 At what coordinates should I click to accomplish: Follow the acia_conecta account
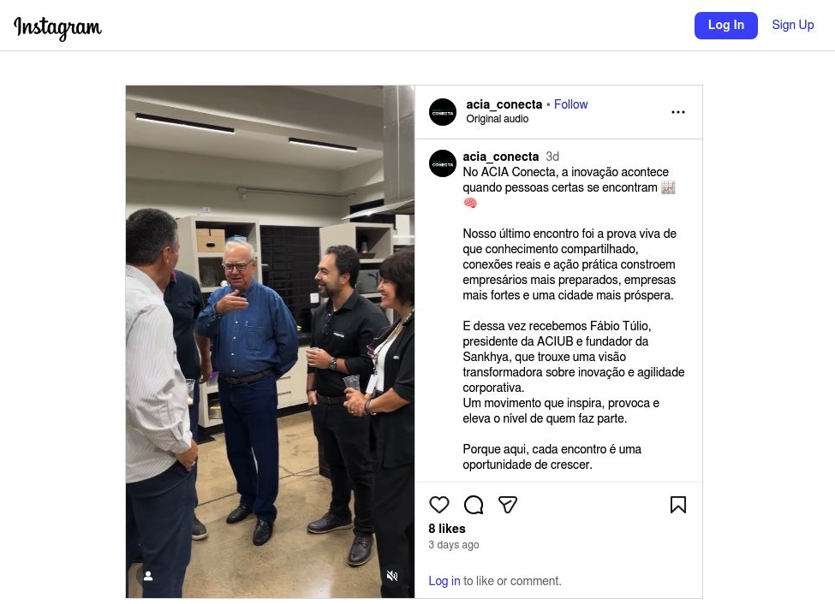pyautogui.click(x=571, y=104)
